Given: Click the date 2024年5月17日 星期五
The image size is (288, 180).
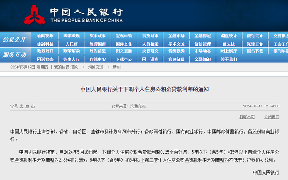Looking at the screenshot, I should tap(29, 67).
